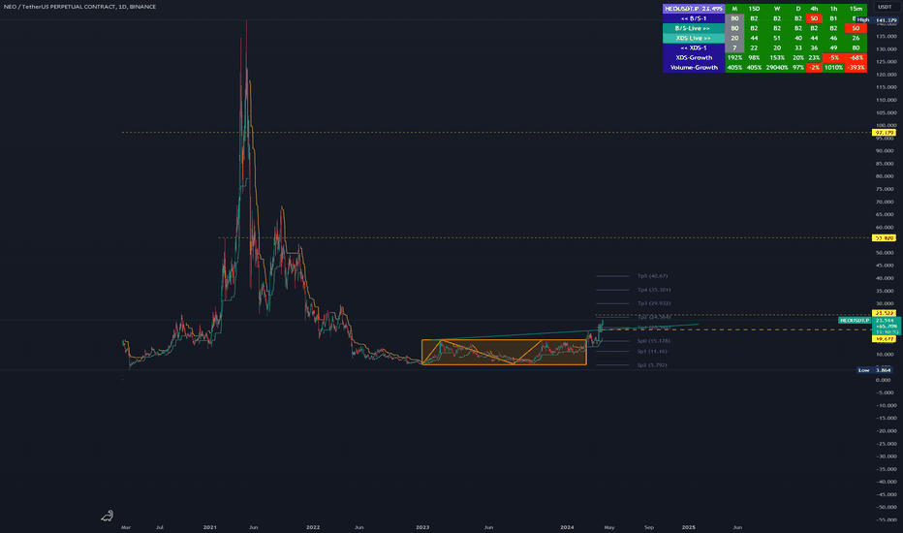Image resolution: width=903 pixels, height=533 pixels.
Task: Click the 'B/S-Live >>' row label
Action: tap(694, 28)
